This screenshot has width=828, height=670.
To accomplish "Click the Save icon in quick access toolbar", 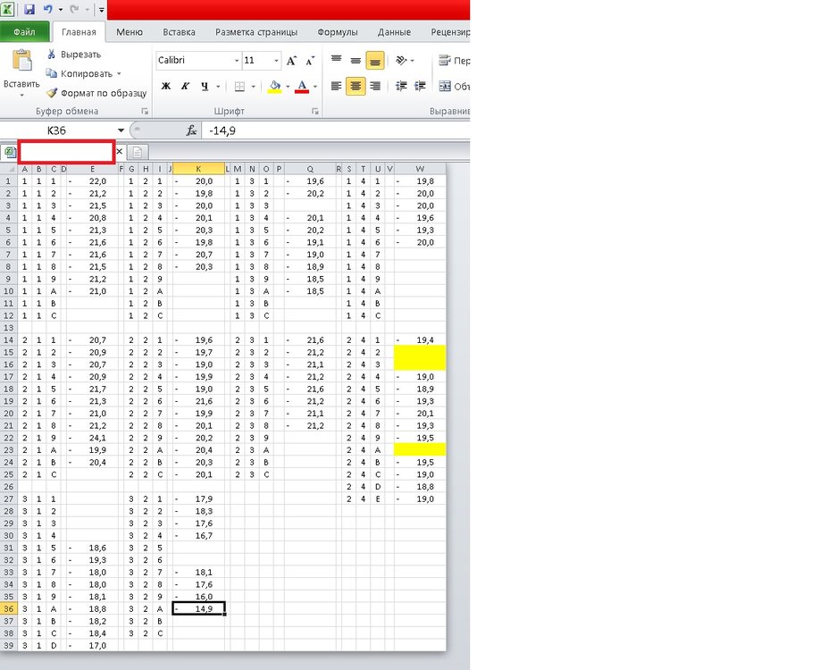I will [29, 10].
